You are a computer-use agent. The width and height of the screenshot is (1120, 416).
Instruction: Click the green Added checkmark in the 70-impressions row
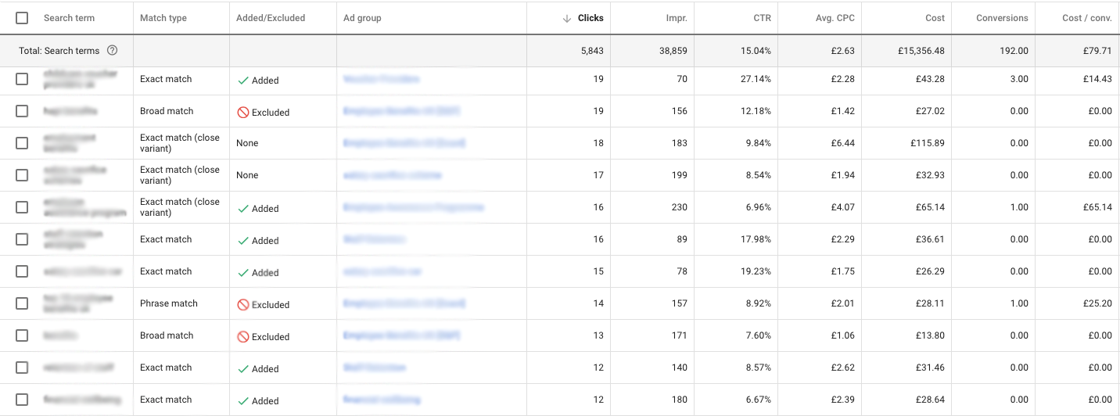coord(243,80)
